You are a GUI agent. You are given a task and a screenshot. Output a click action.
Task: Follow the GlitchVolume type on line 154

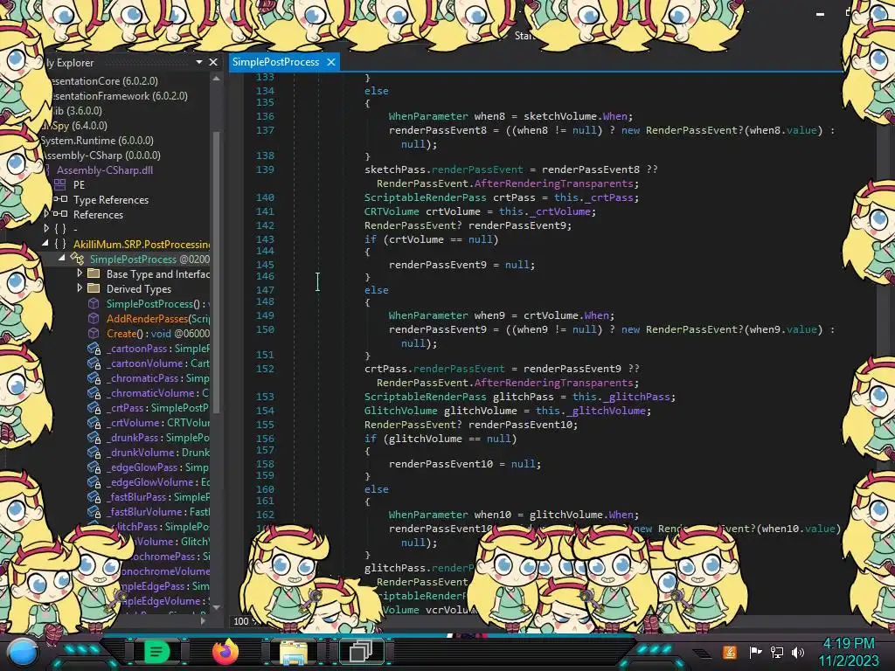[400, 411]
